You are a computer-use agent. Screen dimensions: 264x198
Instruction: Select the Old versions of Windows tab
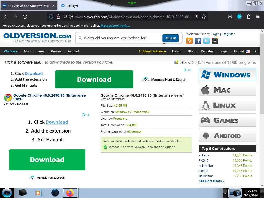29,6
